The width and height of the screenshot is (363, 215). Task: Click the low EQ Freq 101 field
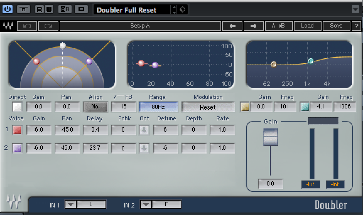285,107
